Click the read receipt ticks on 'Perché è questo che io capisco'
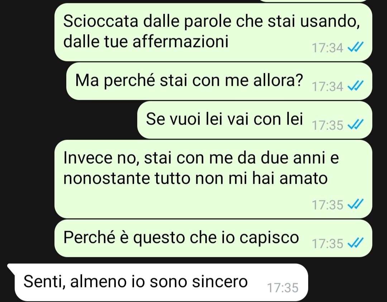 coord(355,243)
